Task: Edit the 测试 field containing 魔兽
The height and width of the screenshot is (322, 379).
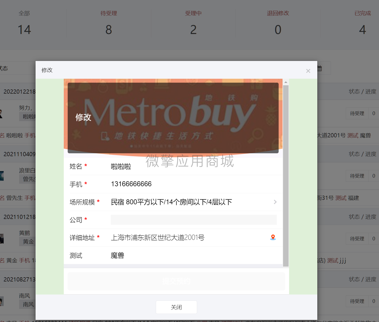Action: click(194, 255)
